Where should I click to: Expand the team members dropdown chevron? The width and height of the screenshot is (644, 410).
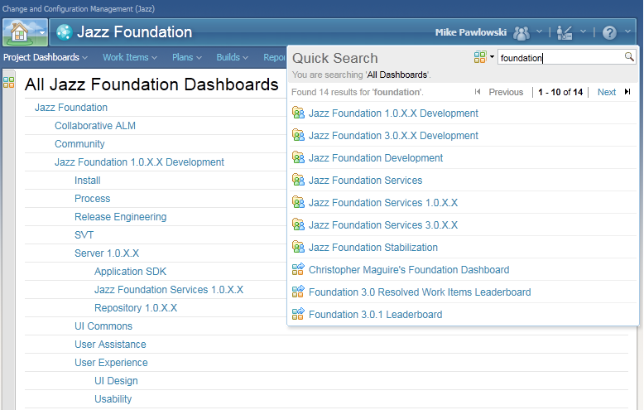pyautogui.click(x=539, y=31)
